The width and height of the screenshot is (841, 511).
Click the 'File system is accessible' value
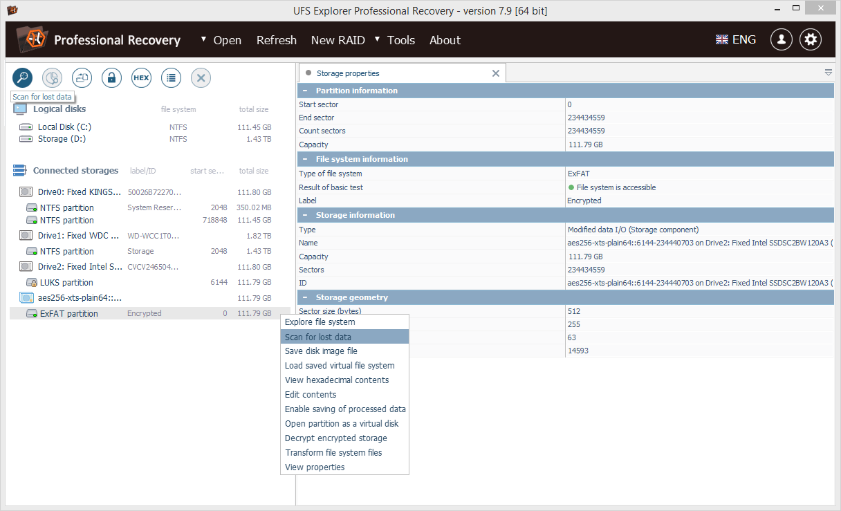click(616, 187)
